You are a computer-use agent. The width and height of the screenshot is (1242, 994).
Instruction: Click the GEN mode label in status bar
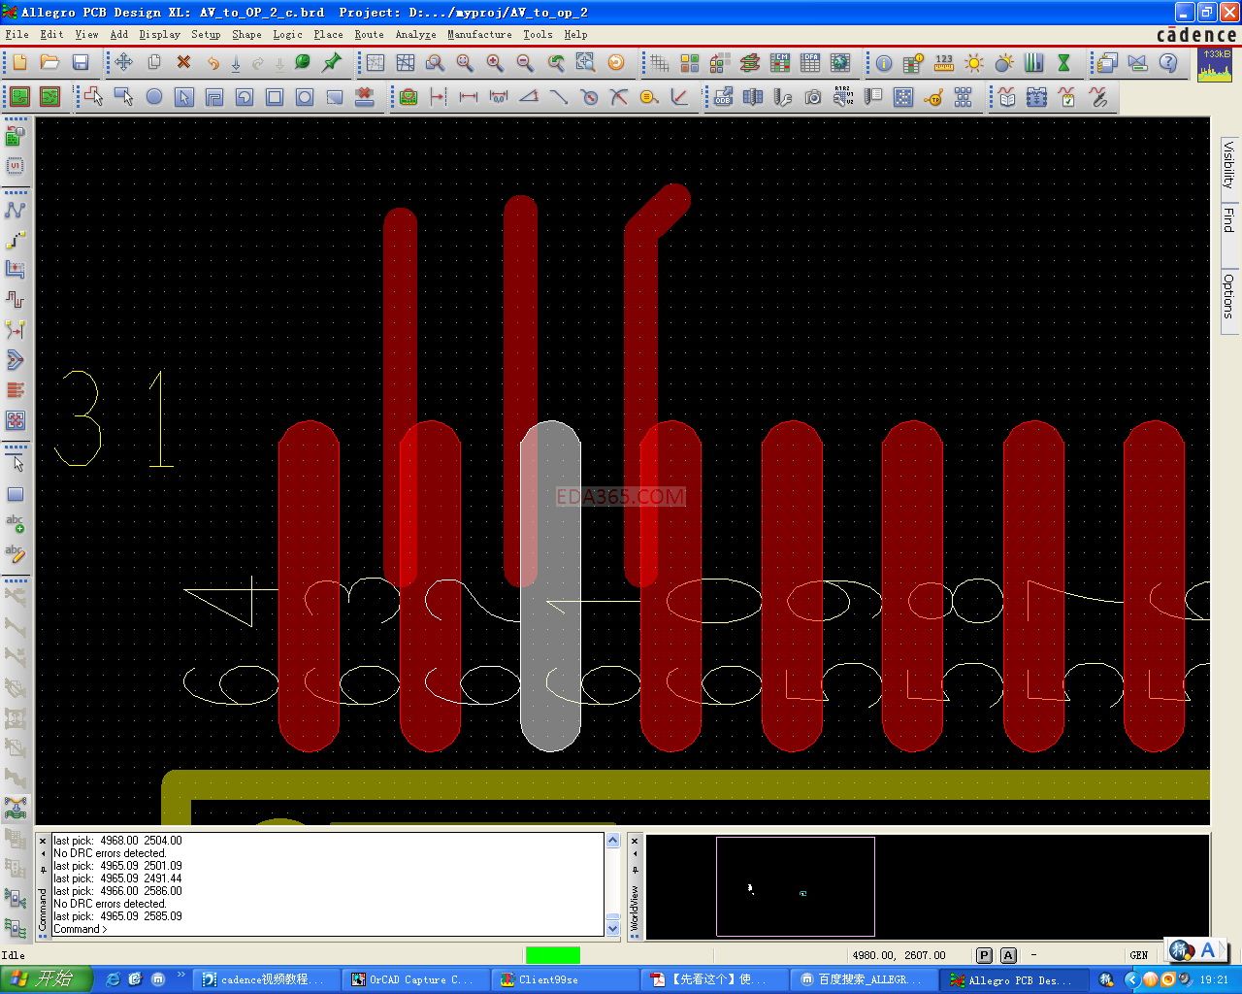tap(1139, 955)
